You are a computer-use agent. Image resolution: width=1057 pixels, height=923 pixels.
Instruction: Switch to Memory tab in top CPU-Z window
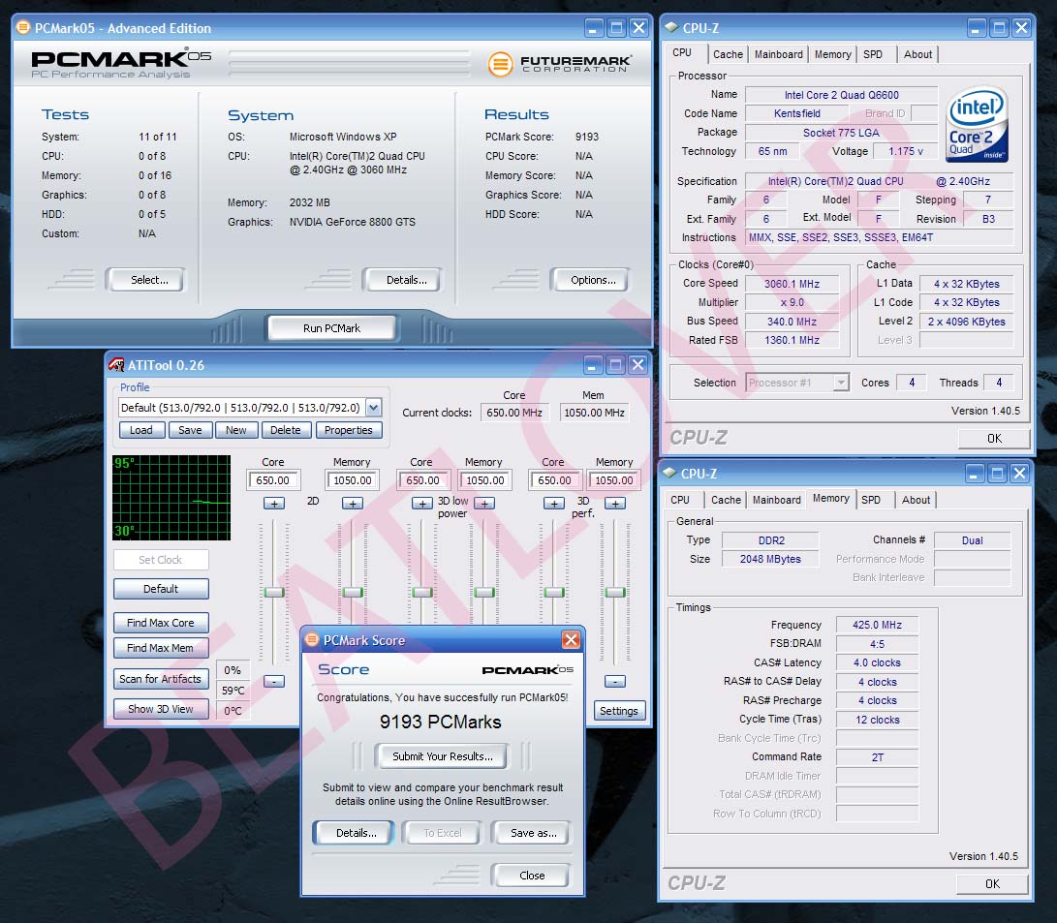coord(832,54)
